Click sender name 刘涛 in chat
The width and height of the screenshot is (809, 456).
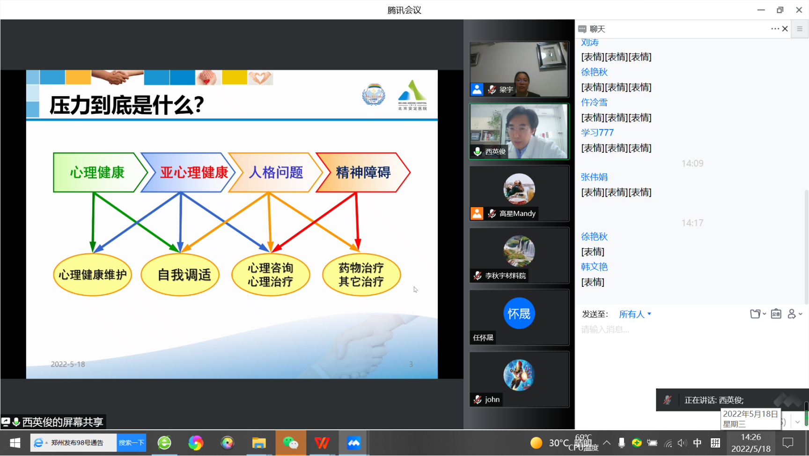[590, 42]
